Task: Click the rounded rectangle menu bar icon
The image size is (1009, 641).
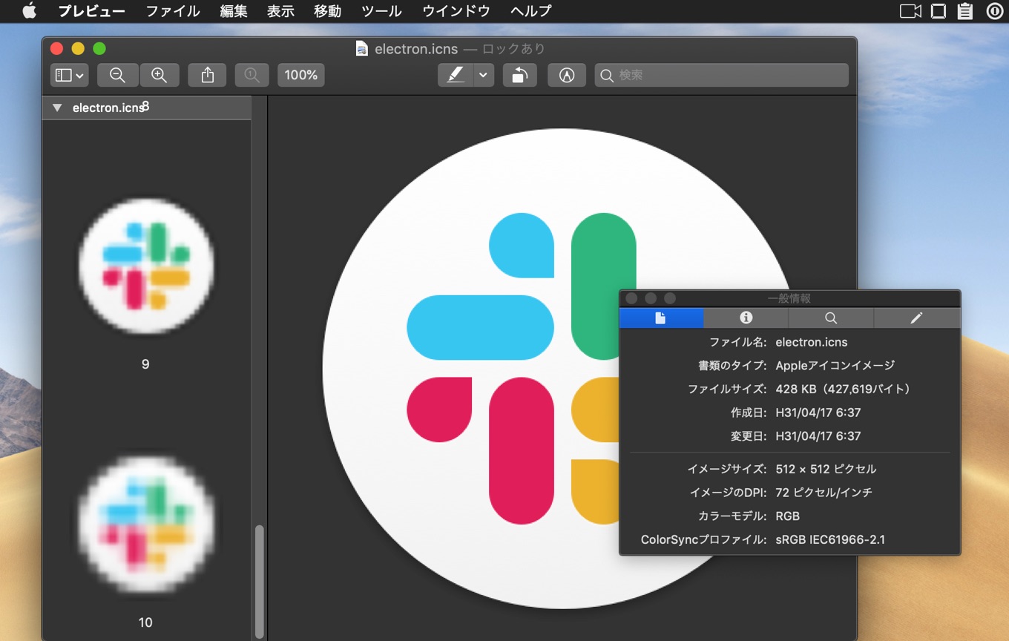Action: pos(939,11)
